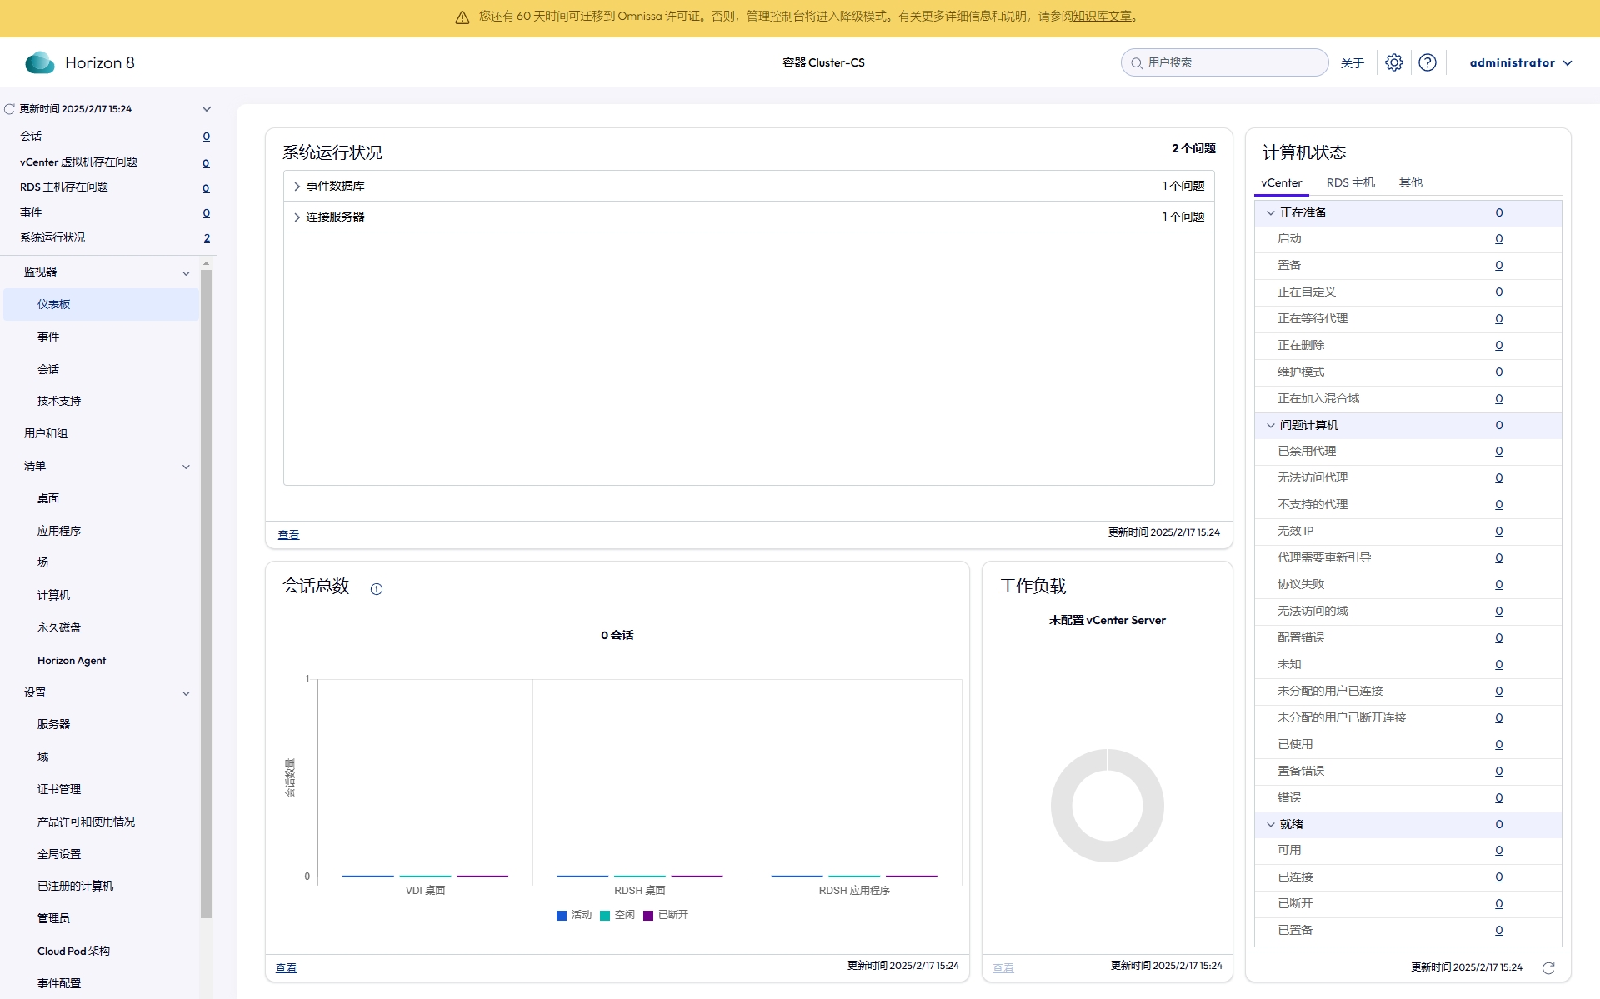Click the info icon next to 会话总数
The width and height of the screenshot is (1600, 999).
377,589
